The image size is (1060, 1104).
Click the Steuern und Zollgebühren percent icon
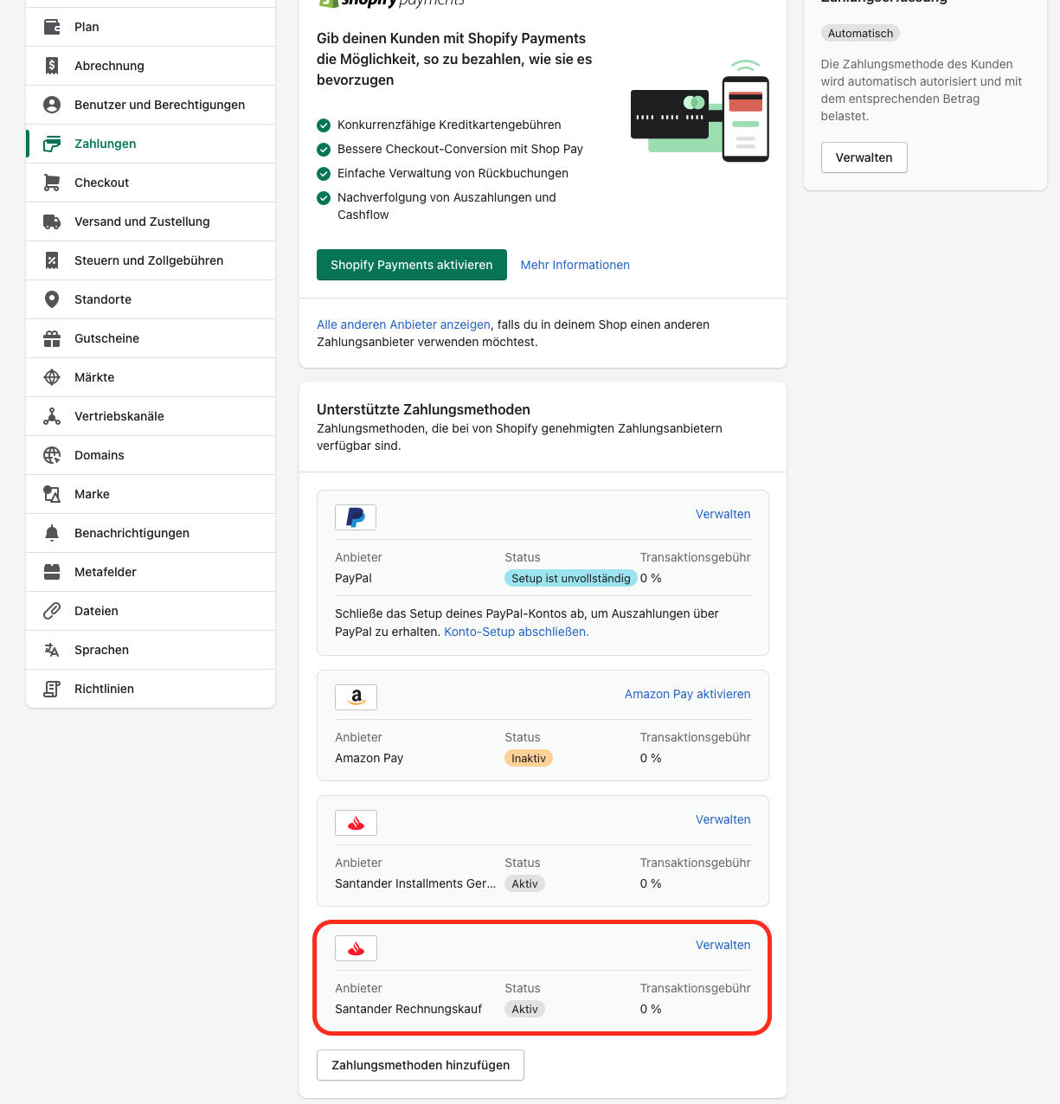[52, 260]
